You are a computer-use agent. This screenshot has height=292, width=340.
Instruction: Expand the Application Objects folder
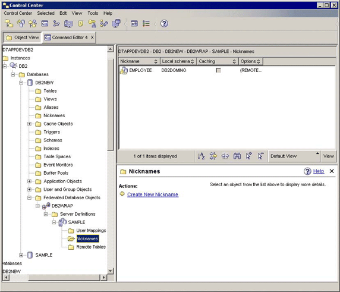click(29, 181)
